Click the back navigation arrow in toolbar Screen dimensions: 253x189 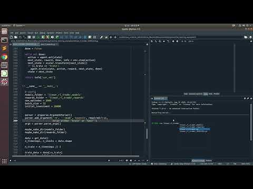111,37
